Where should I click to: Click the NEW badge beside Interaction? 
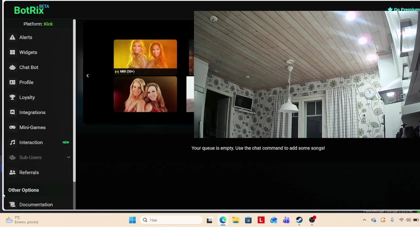click(x=66, y=143)
